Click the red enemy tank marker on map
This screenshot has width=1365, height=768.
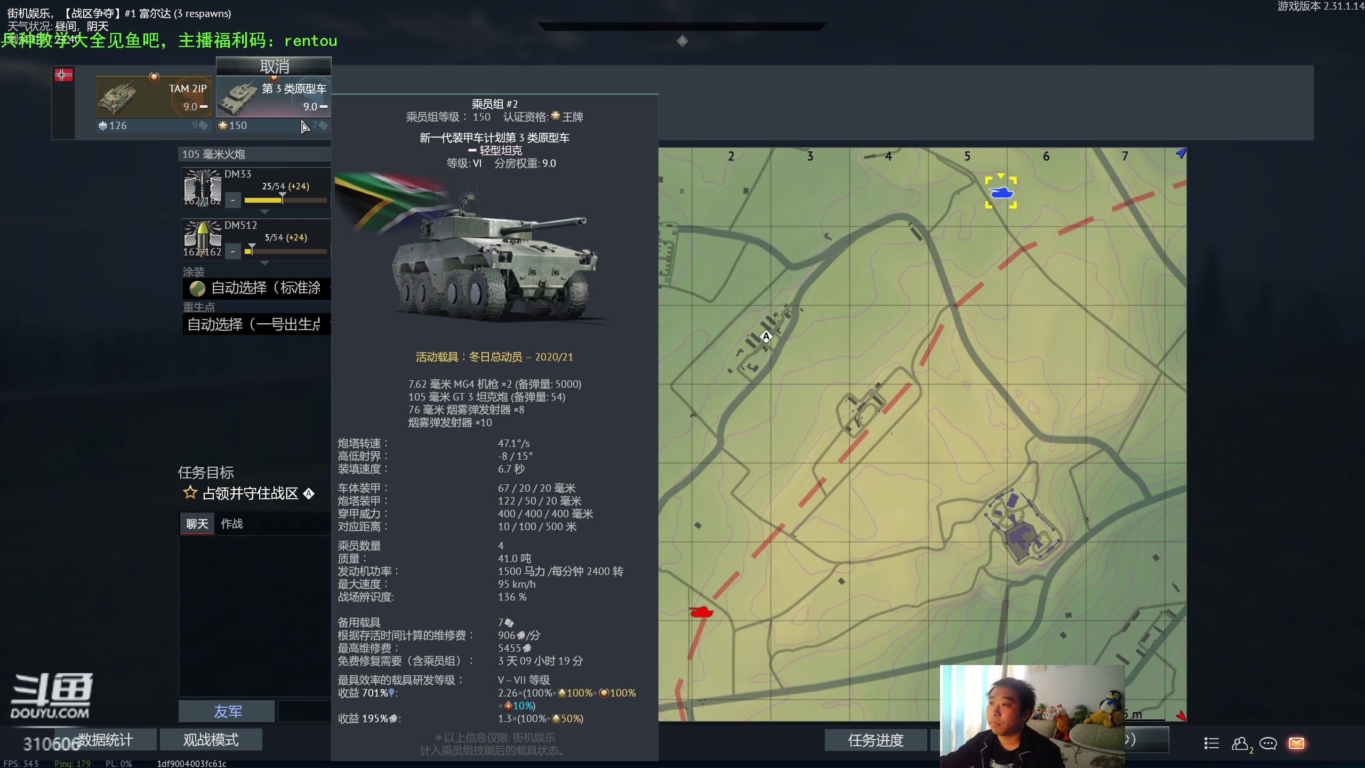700,612
